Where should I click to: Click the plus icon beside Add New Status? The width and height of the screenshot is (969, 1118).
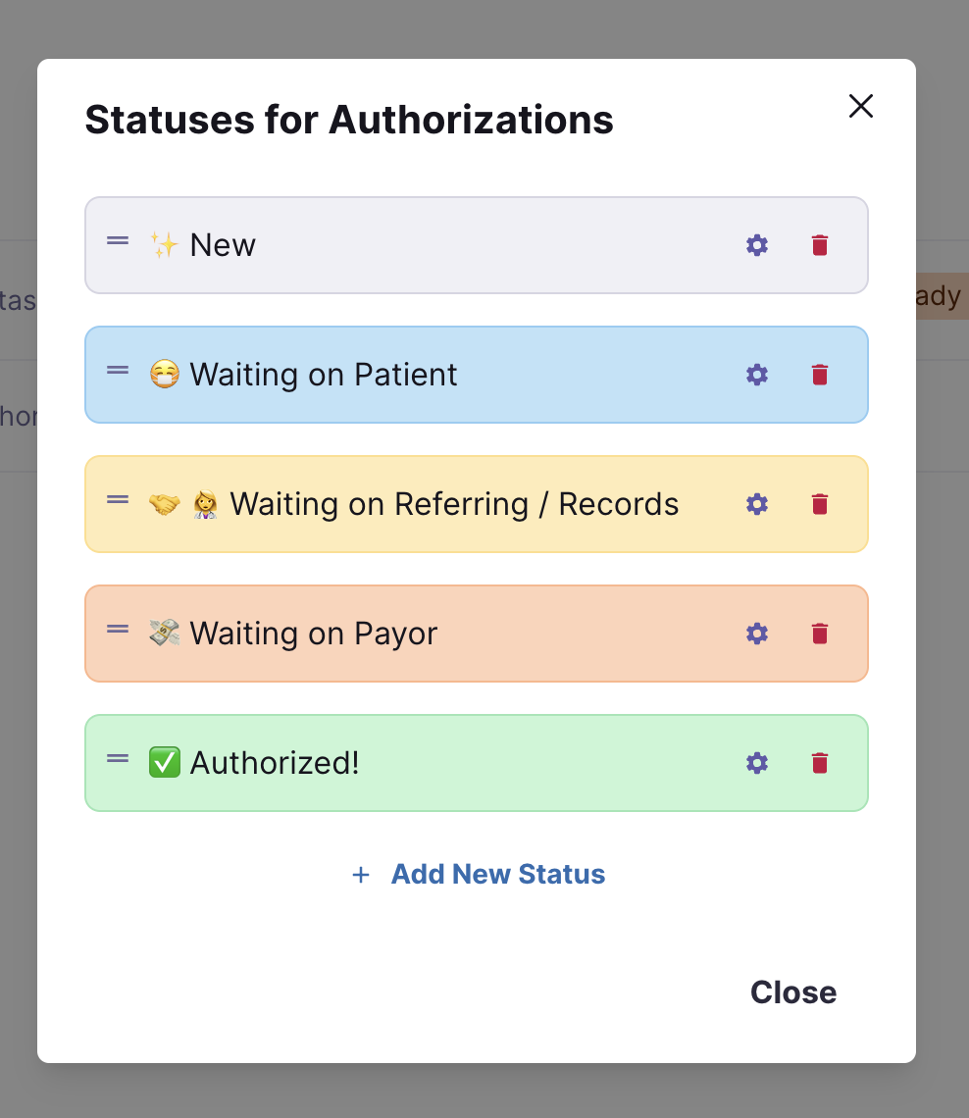tap(361, 875)
